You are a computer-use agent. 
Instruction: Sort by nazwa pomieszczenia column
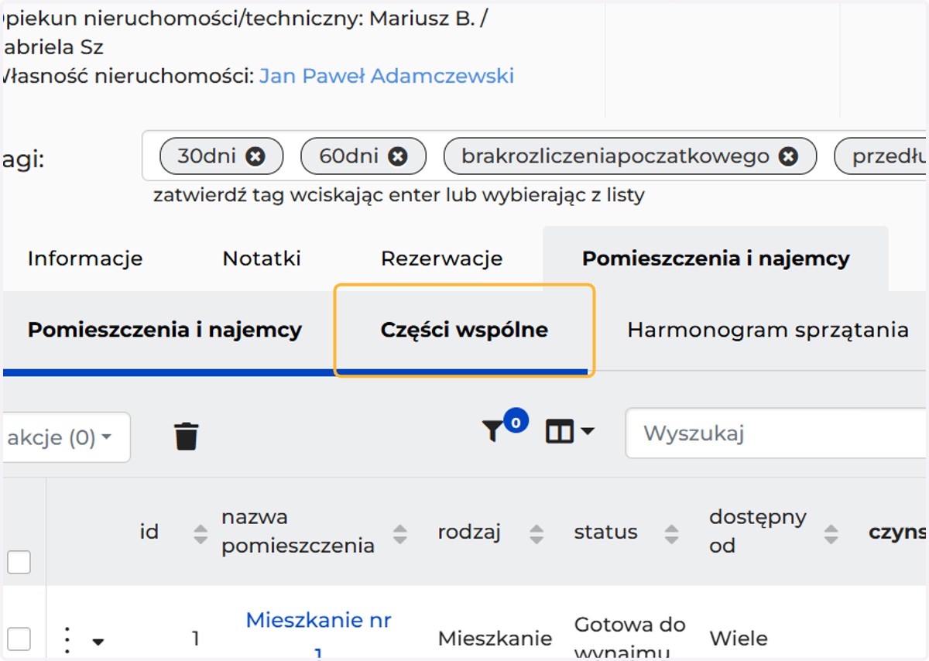tap(400, 533)
